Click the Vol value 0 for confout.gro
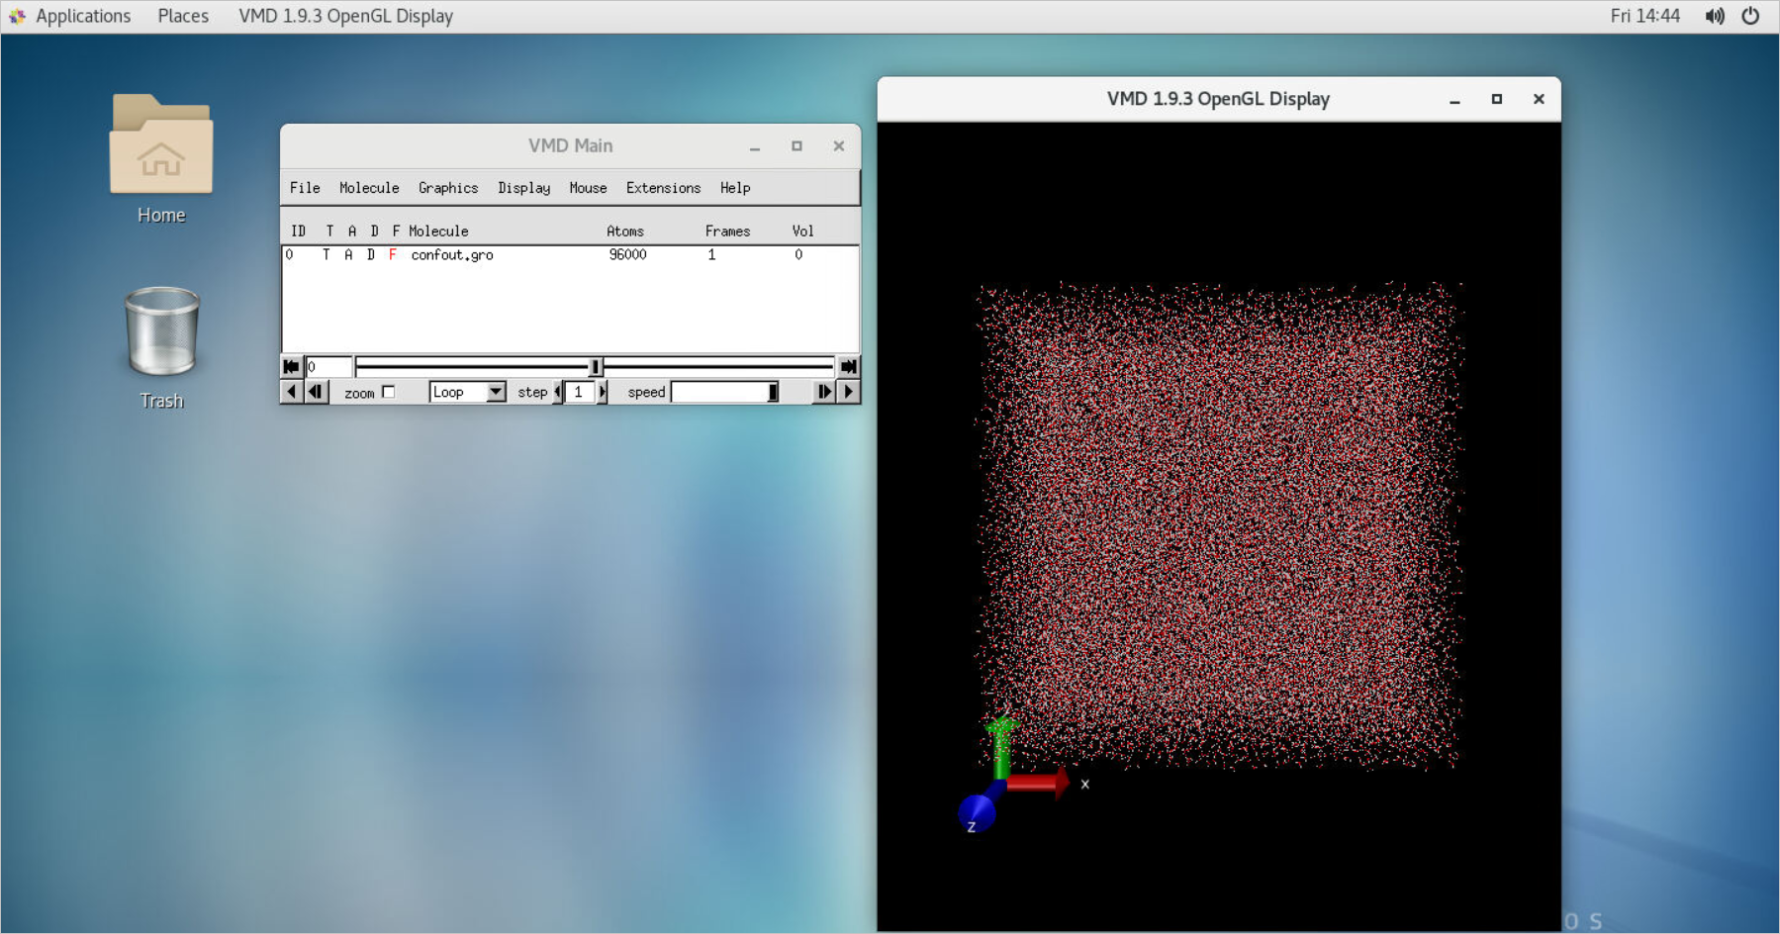1780x934 pixels. tap(798, 255)
